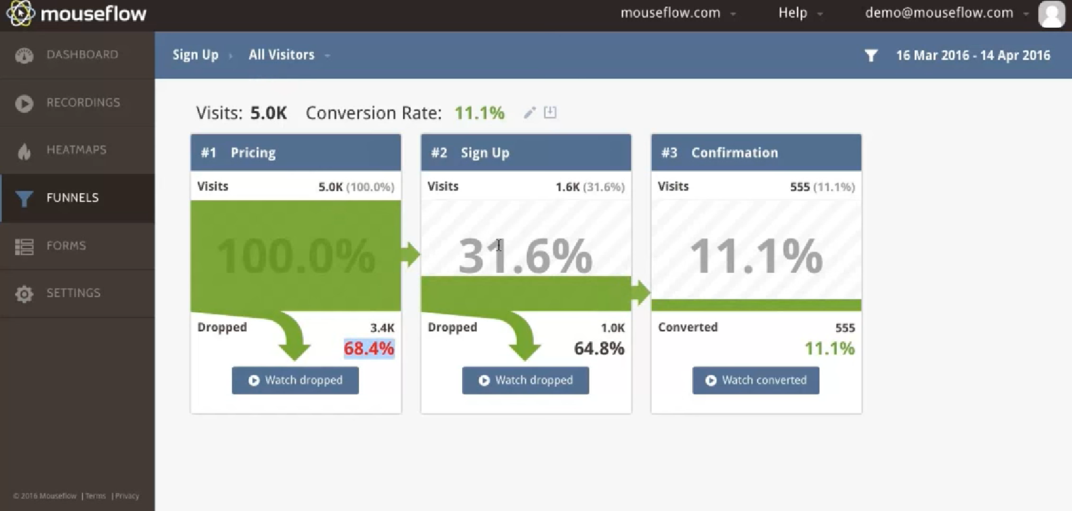Open the Privacy footer link
1072x511 pixels.
click(x=127, y=496)
